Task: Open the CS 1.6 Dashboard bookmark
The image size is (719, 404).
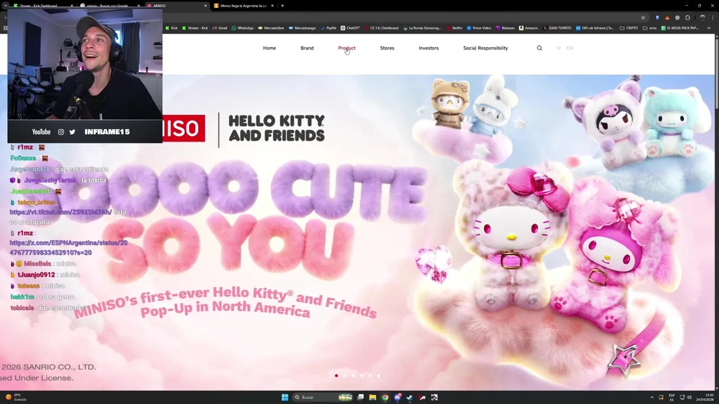Action: coord(381,28)
